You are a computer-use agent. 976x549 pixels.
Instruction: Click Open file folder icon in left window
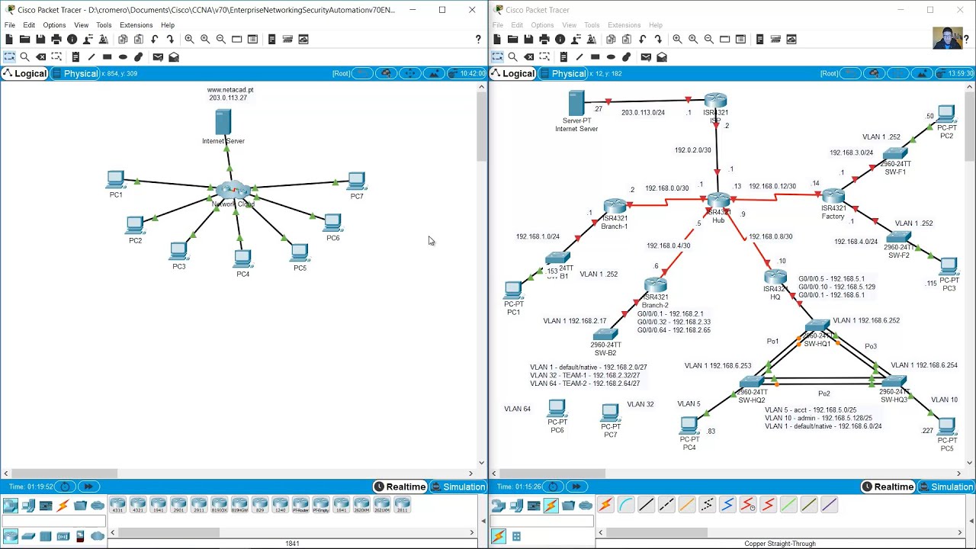24,39
